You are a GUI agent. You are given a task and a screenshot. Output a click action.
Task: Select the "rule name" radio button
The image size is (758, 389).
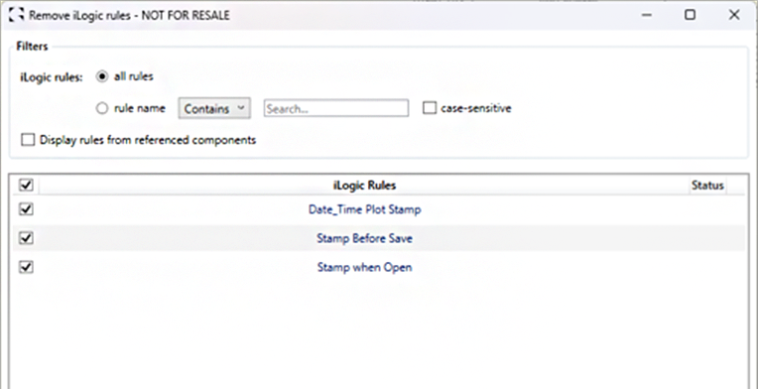(102, 109)
